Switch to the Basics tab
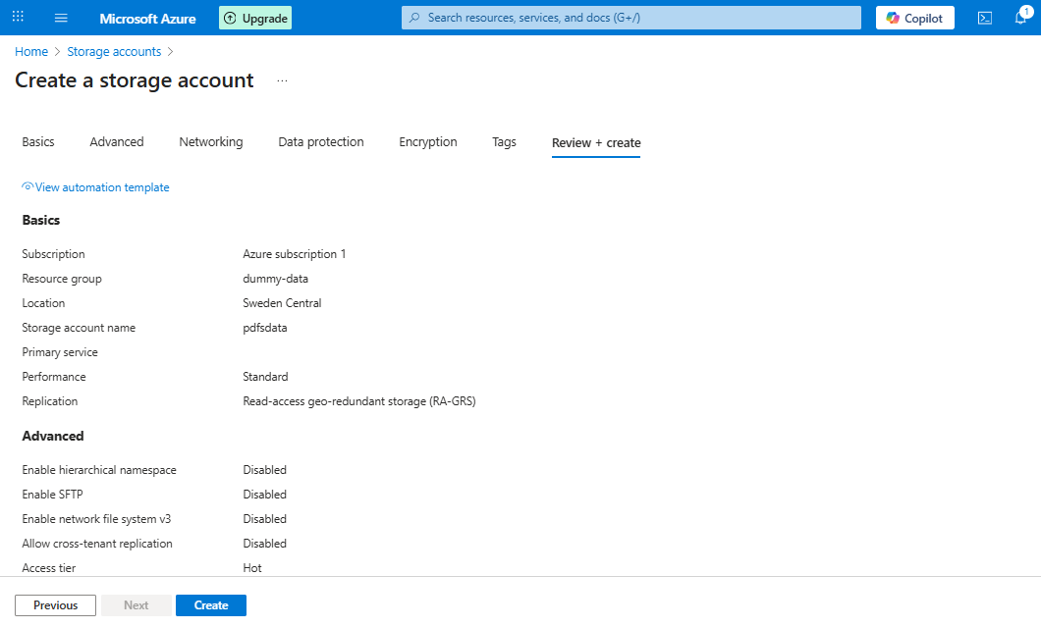Screen dimensions: 1041x628 coord(37,141)
